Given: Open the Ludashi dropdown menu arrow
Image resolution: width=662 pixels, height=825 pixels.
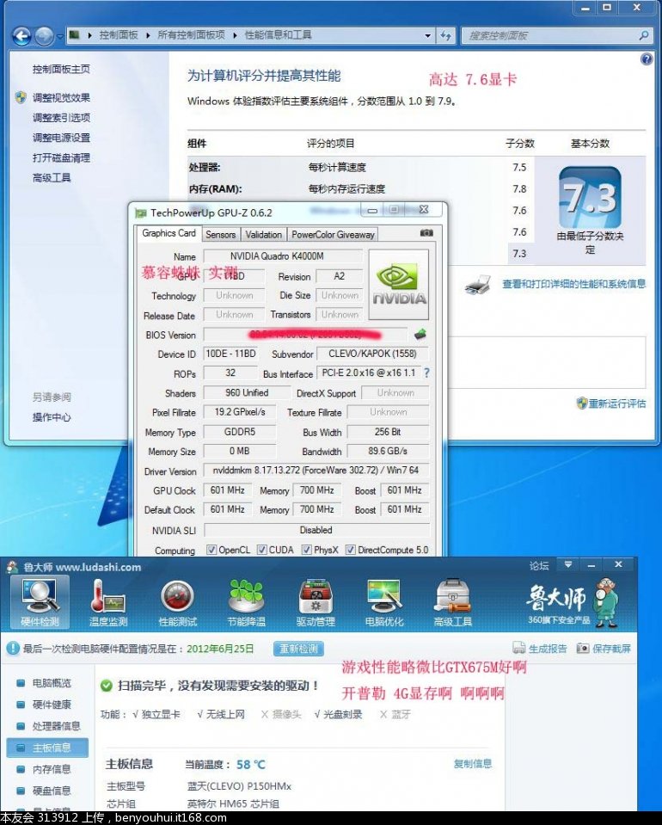Looking at the screenshot, I should click(568, 564).
